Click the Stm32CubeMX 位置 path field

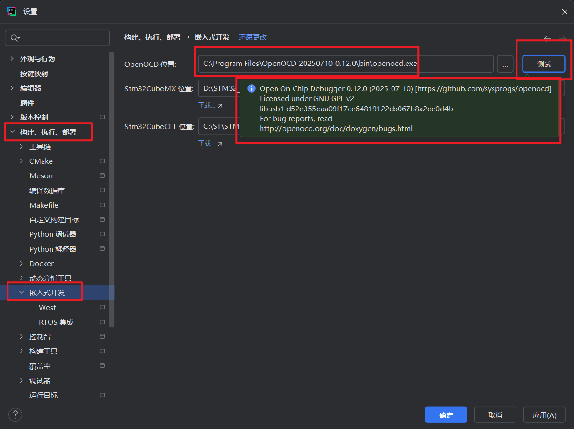[218, 88]
